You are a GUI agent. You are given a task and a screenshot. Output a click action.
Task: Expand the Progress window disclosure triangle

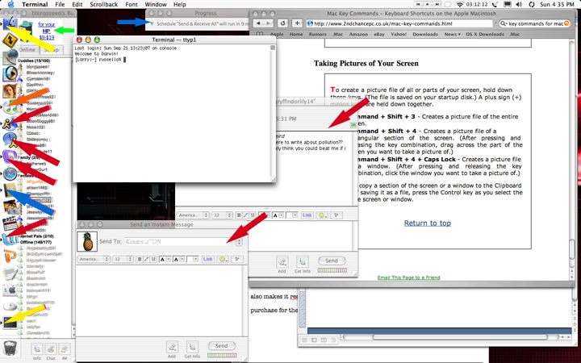coord(151,23)
